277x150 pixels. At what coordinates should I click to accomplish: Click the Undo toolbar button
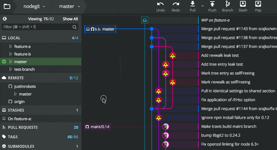tap(160, 7)
